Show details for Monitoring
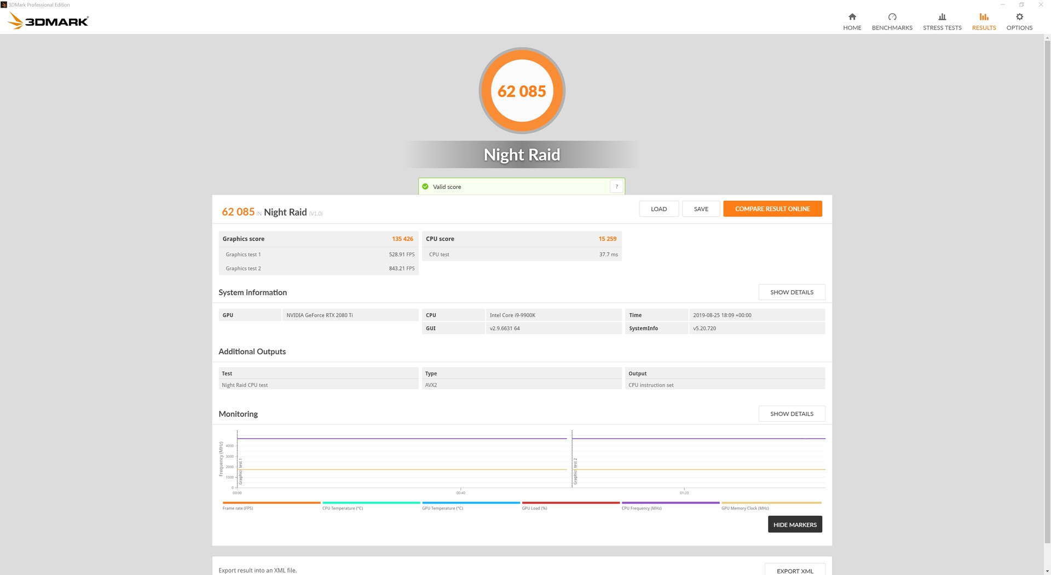The image size is (1051, 575). coord(792,414)
